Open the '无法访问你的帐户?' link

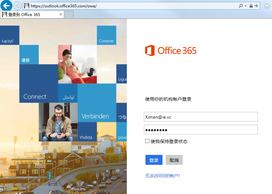tap(165, 176)
